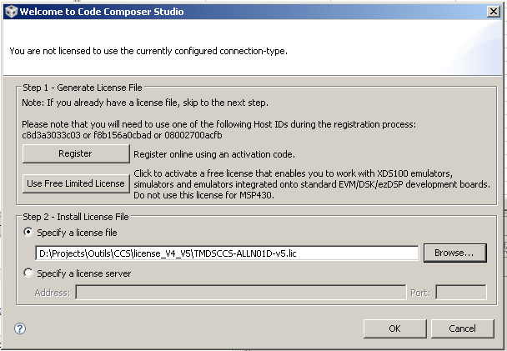
Task: Dismiss the dialog with Cancel
Action: (462, 328)
